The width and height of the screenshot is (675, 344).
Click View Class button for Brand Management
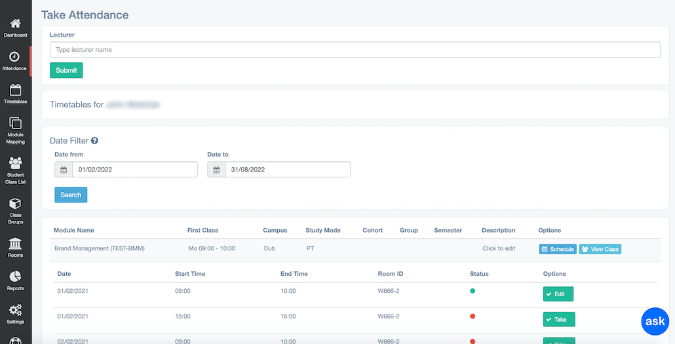coord(600,249)
